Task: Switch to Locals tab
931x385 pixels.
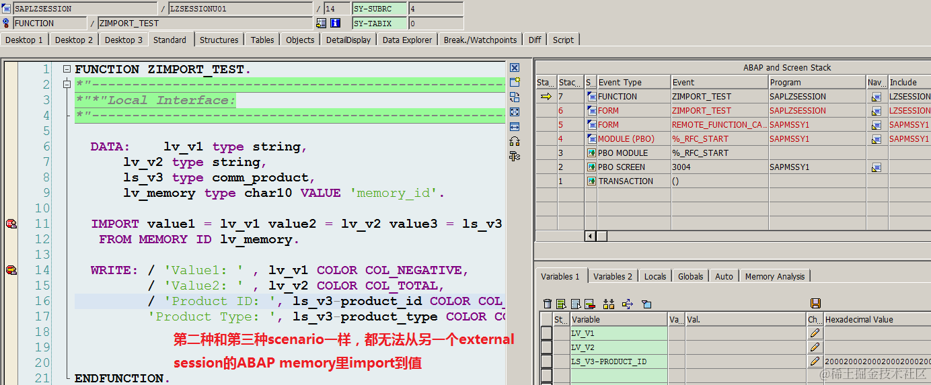Action: 655,276
